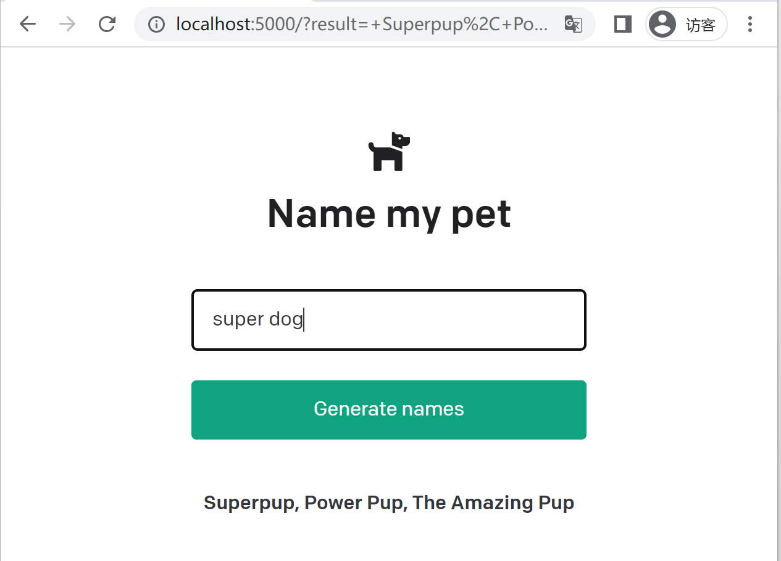Click 'Superpup' in the generated results

click(x=251, y=502)
